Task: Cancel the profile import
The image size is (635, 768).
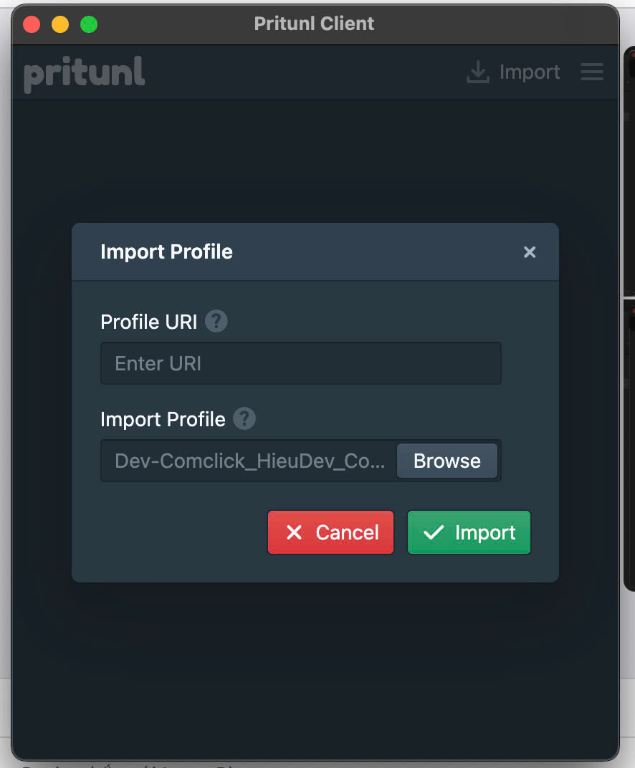Action: click(x=330, y=532)
